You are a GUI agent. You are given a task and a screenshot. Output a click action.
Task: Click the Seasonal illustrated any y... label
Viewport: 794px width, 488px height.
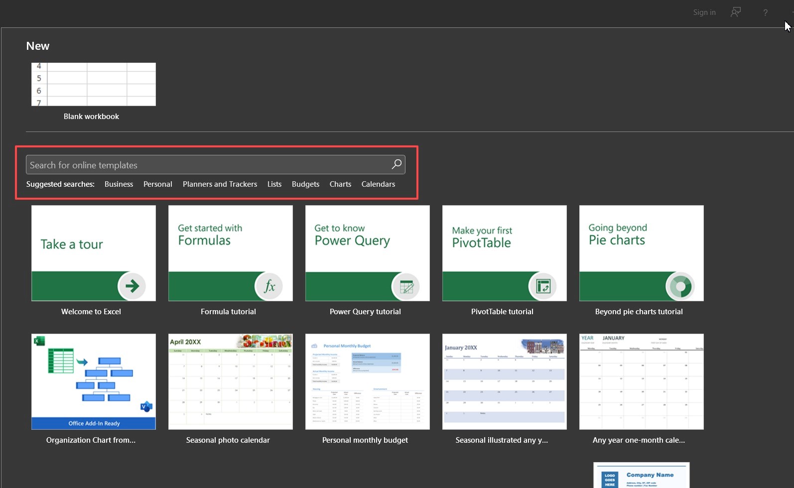502,440
